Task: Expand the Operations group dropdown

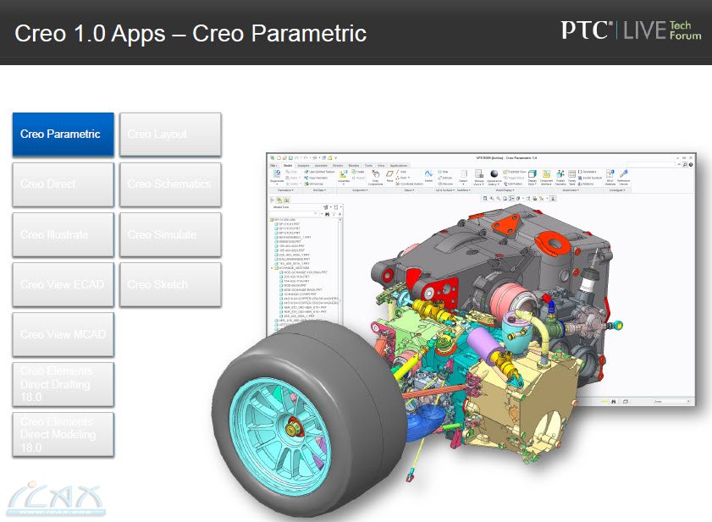Action: [285, 190]
